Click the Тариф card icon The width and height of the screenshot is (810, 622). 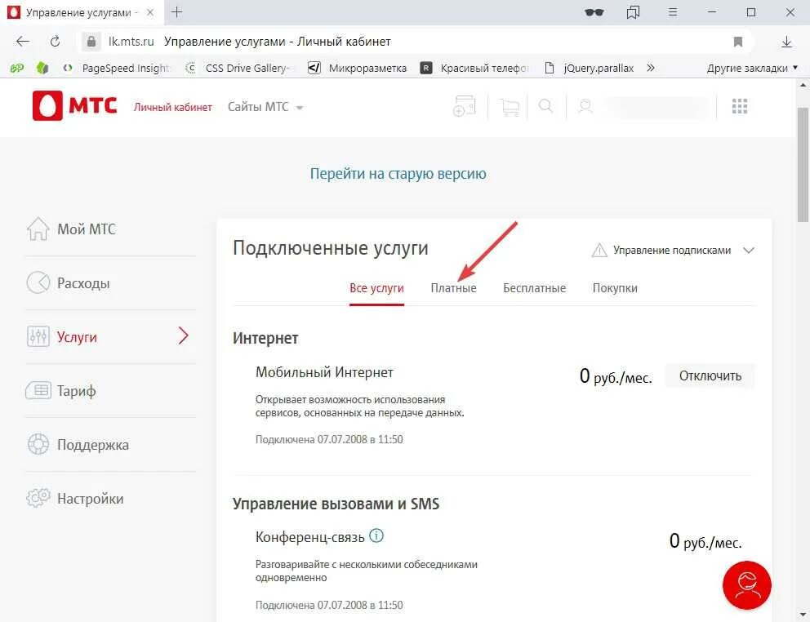pos(38,390)
